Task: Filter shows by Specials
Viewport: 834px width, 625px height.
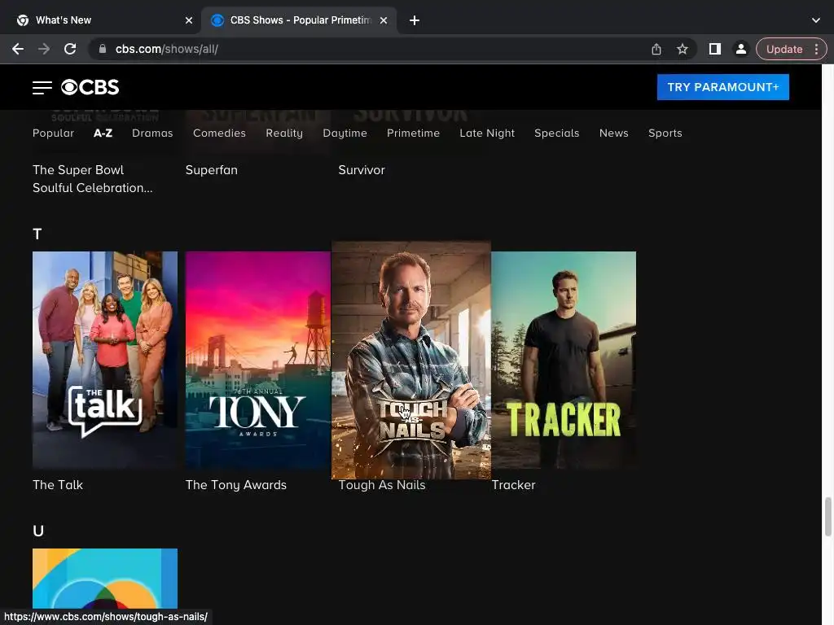Action: coord(556,133)
